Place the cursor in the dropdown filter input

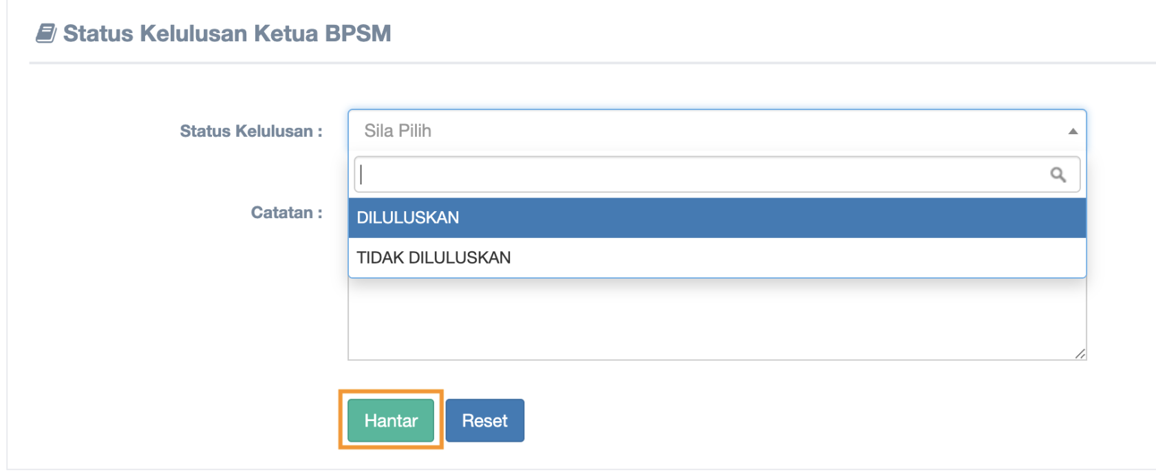pos(688,175)
